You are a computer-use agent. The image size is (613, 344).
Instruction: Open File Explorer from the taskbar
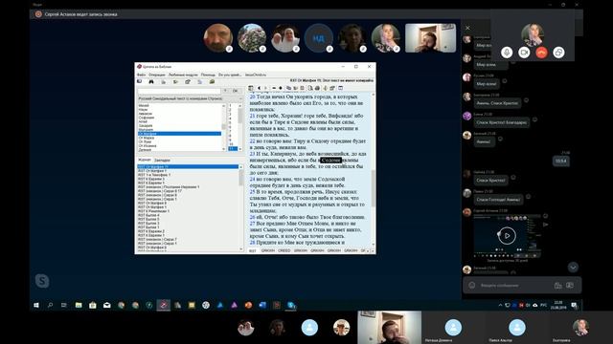[x=79, y=306]
